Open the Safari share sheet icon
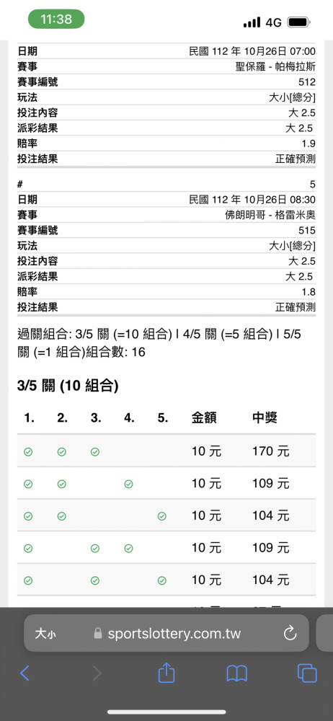Image resolution: width=333 pixels, height=721 pixels. tap(166, 672)
